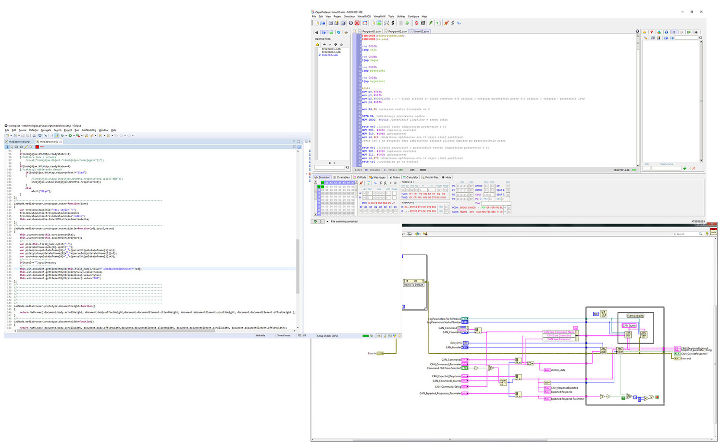Select Program02.asm in Opened Files list
721x444 pixels.
(x=331, y=52)
